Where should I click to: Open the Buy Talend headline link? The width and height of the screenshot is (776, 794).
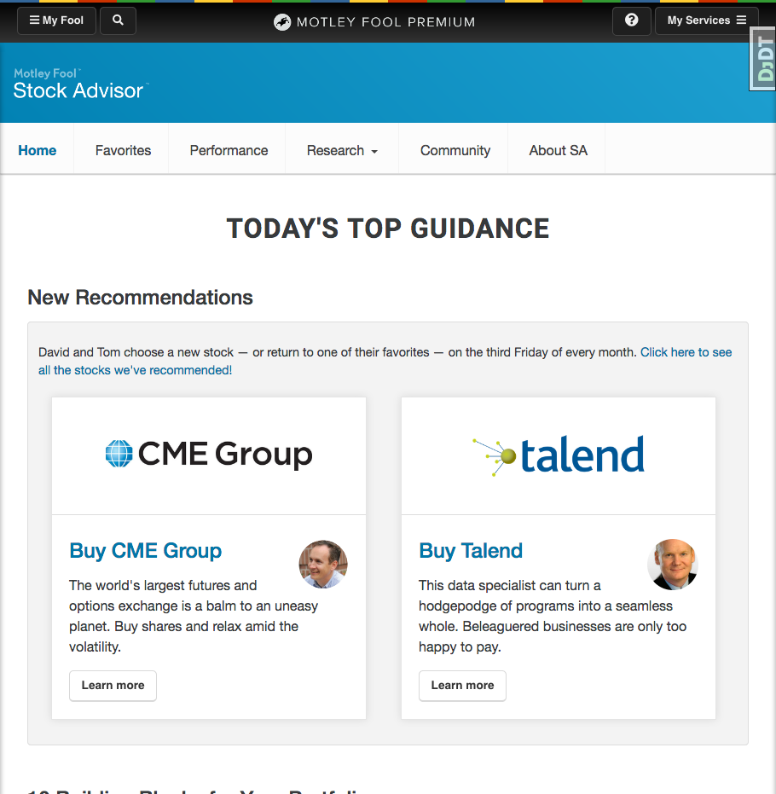point(470,550)
